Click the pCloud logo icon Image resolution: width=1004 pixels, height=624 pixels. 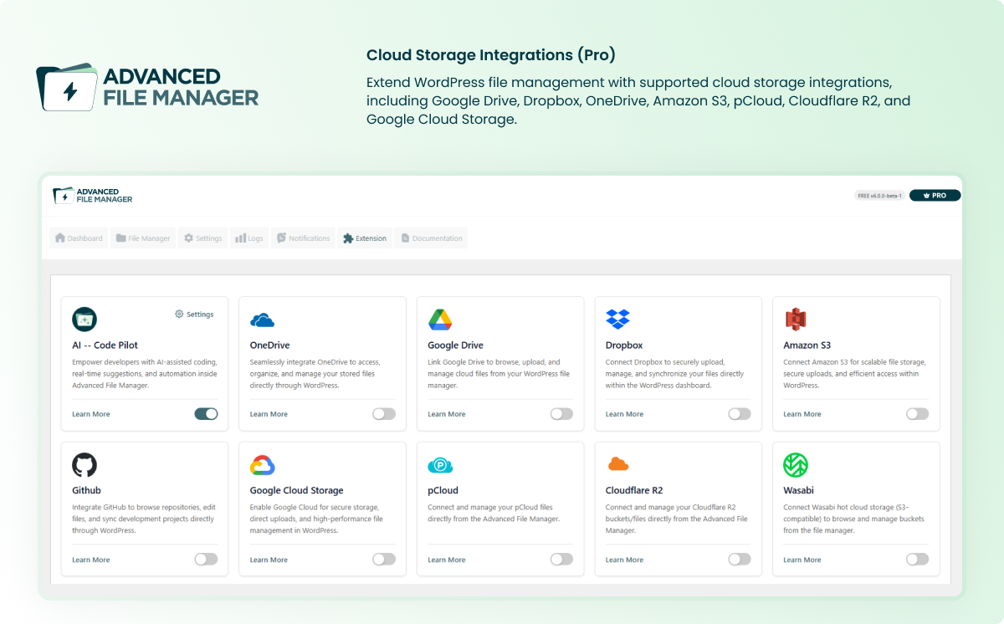pos(440,465)
